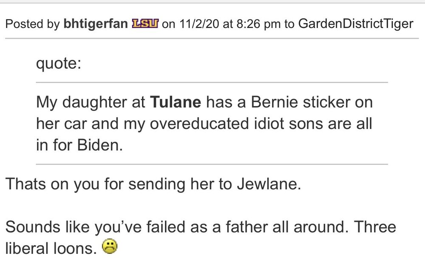Viewport: 425px width, 261px height.
Task: Open bhtigerfan's user profile
Action: coord(95,24)
